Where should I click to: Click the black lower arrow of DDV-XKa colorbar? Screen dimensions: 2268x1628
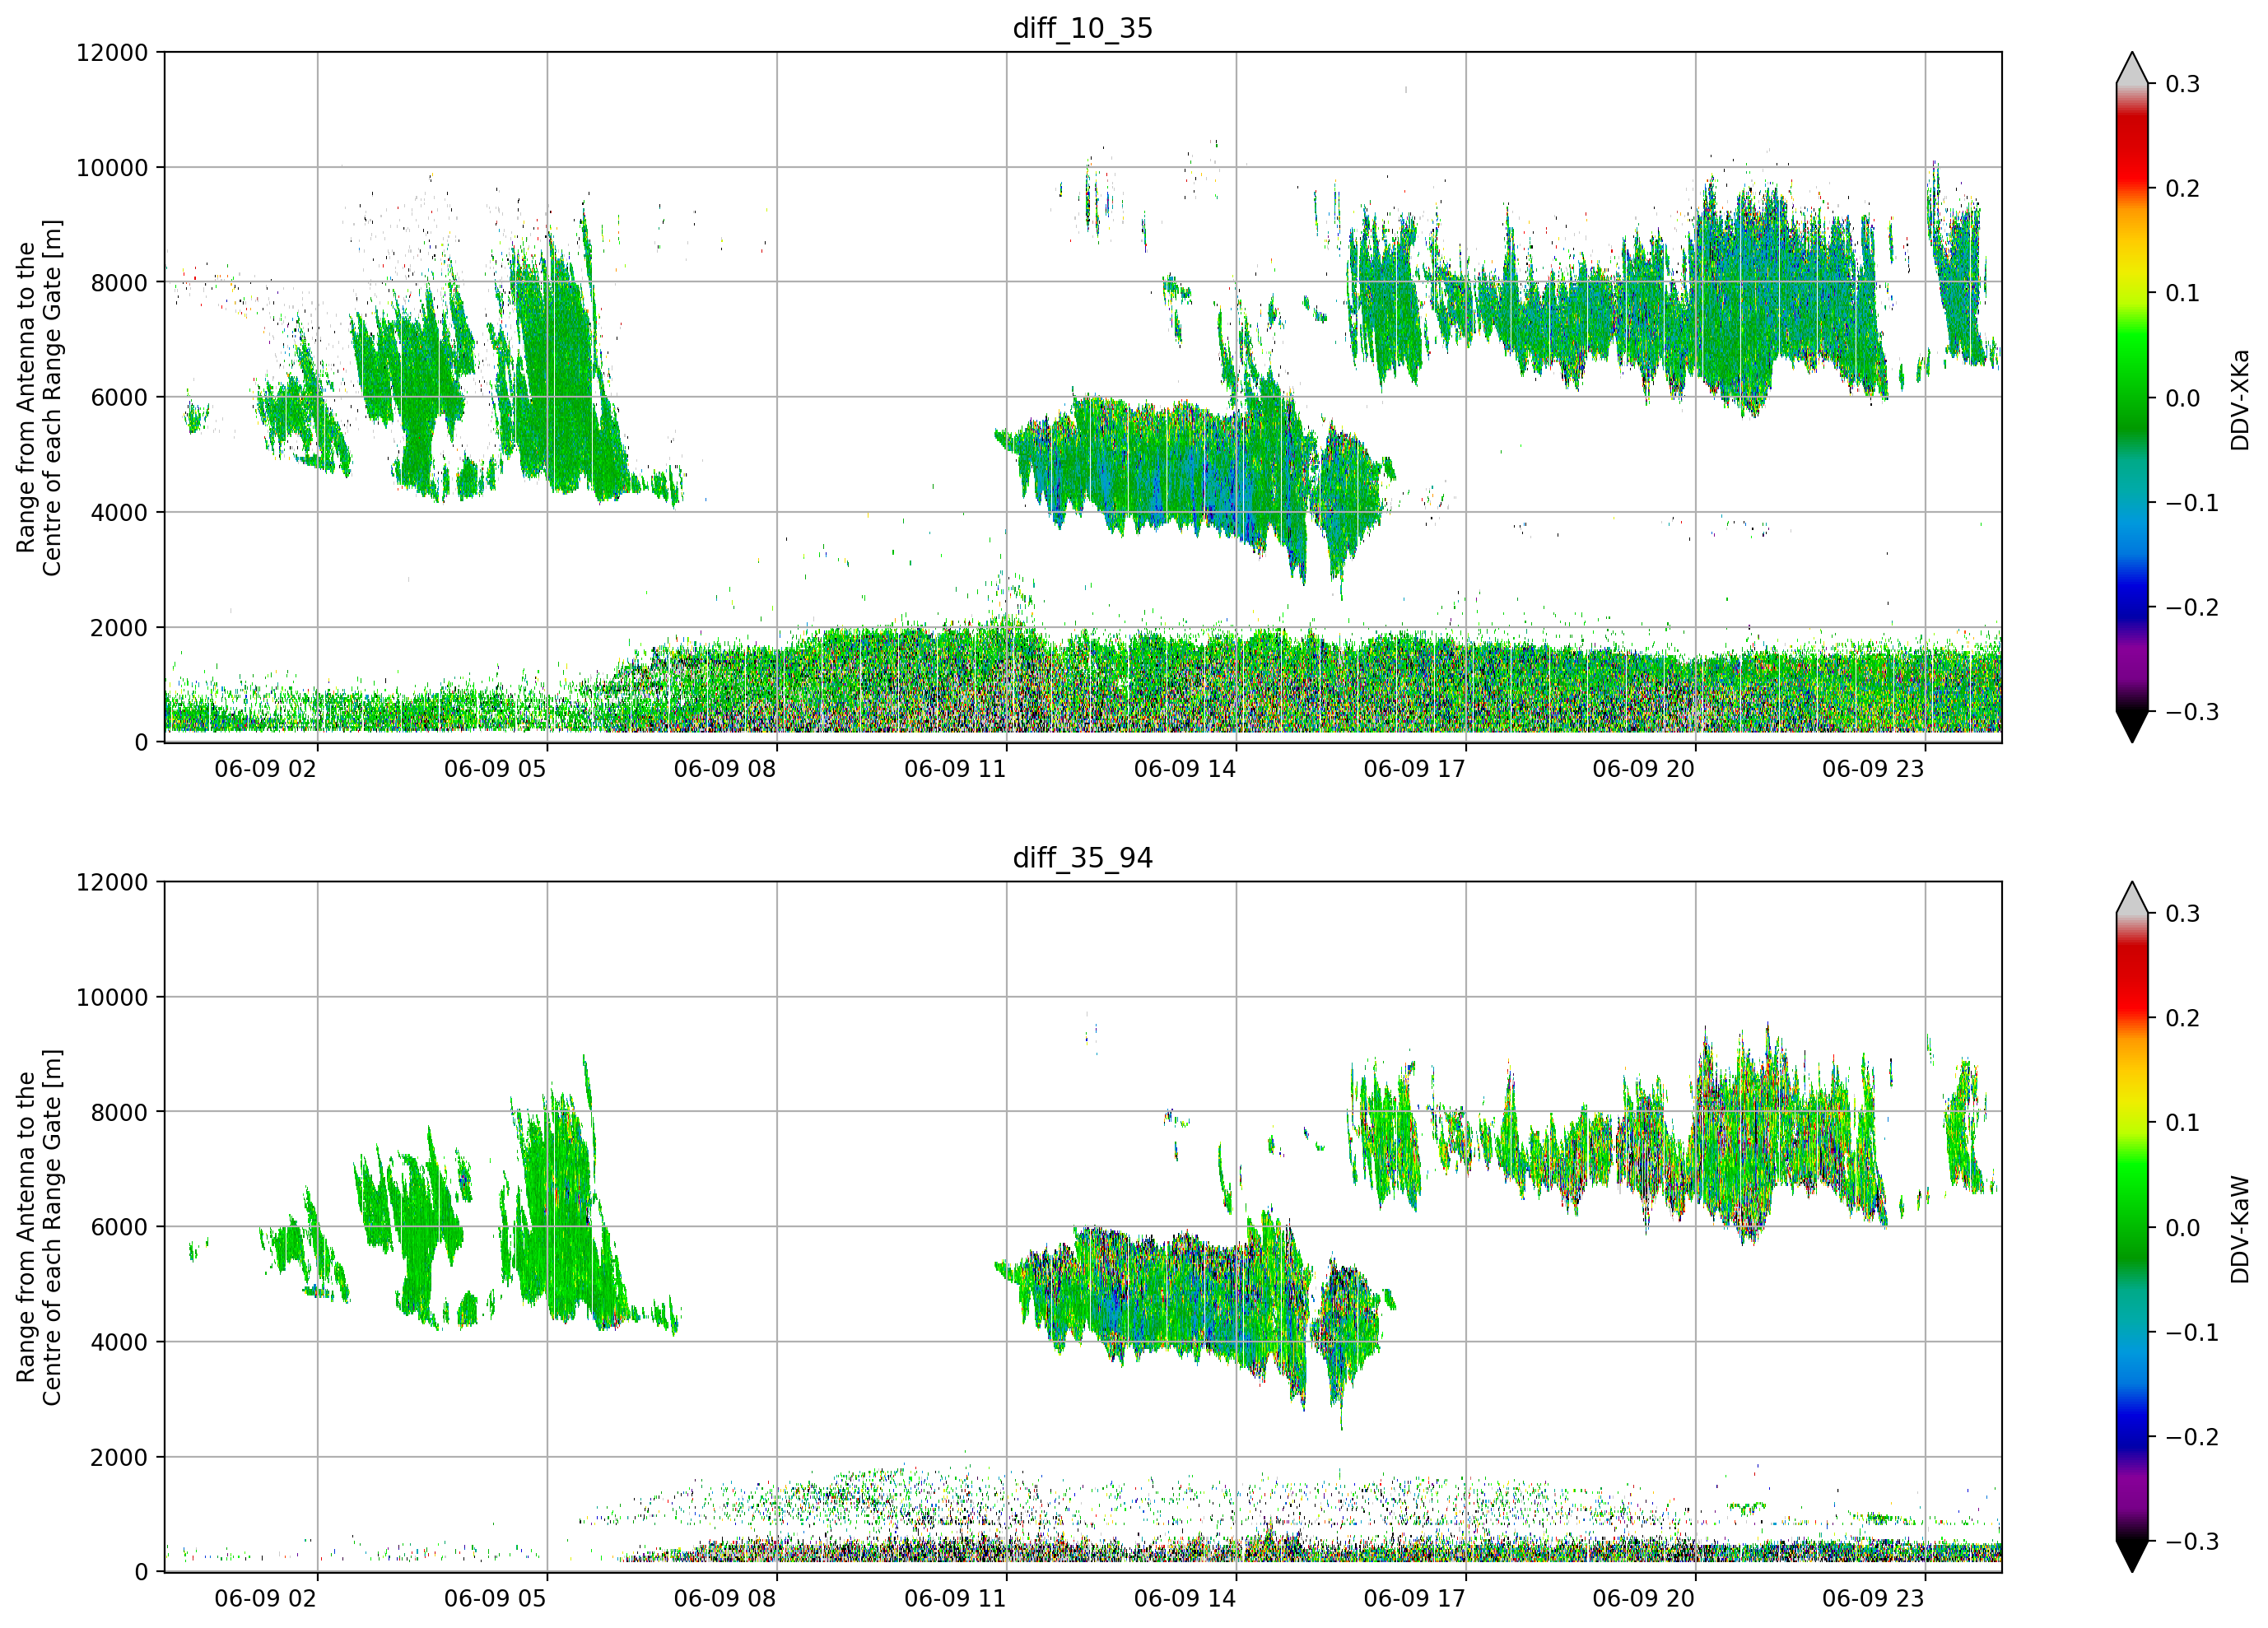pos(2132,725)
